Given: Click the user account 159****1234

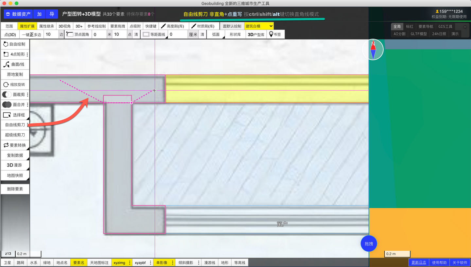Looking at the screenshot, I should (x=449, y=11).
